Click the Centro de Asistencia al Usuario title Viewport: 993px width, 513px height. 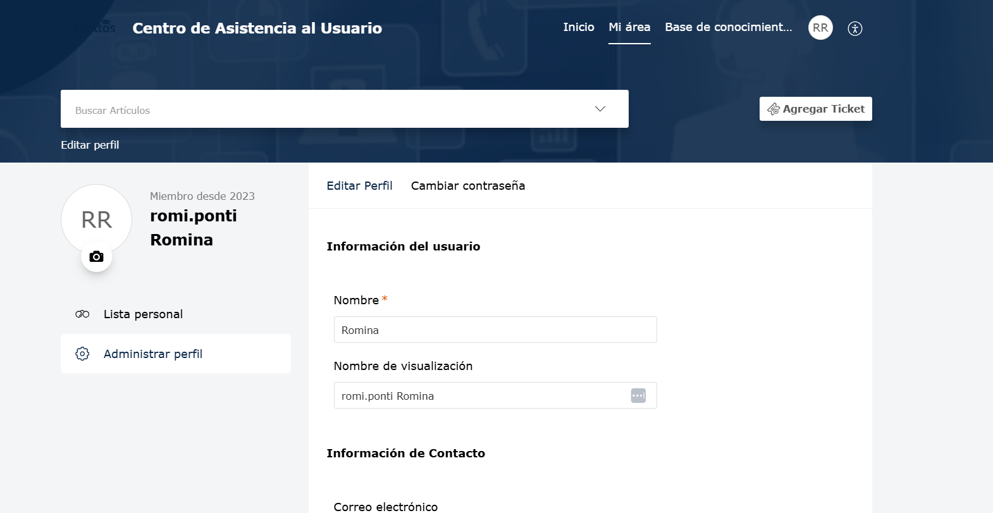[257, 28]
